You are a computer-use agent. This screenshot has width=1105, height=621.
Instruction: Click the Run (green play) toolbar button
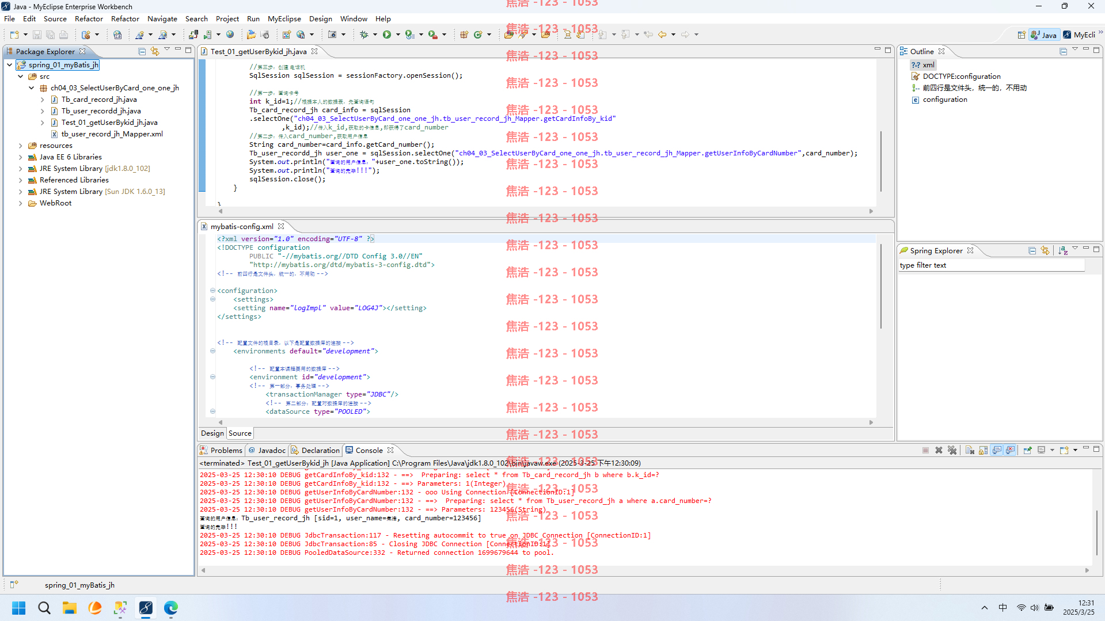(387, 35)
